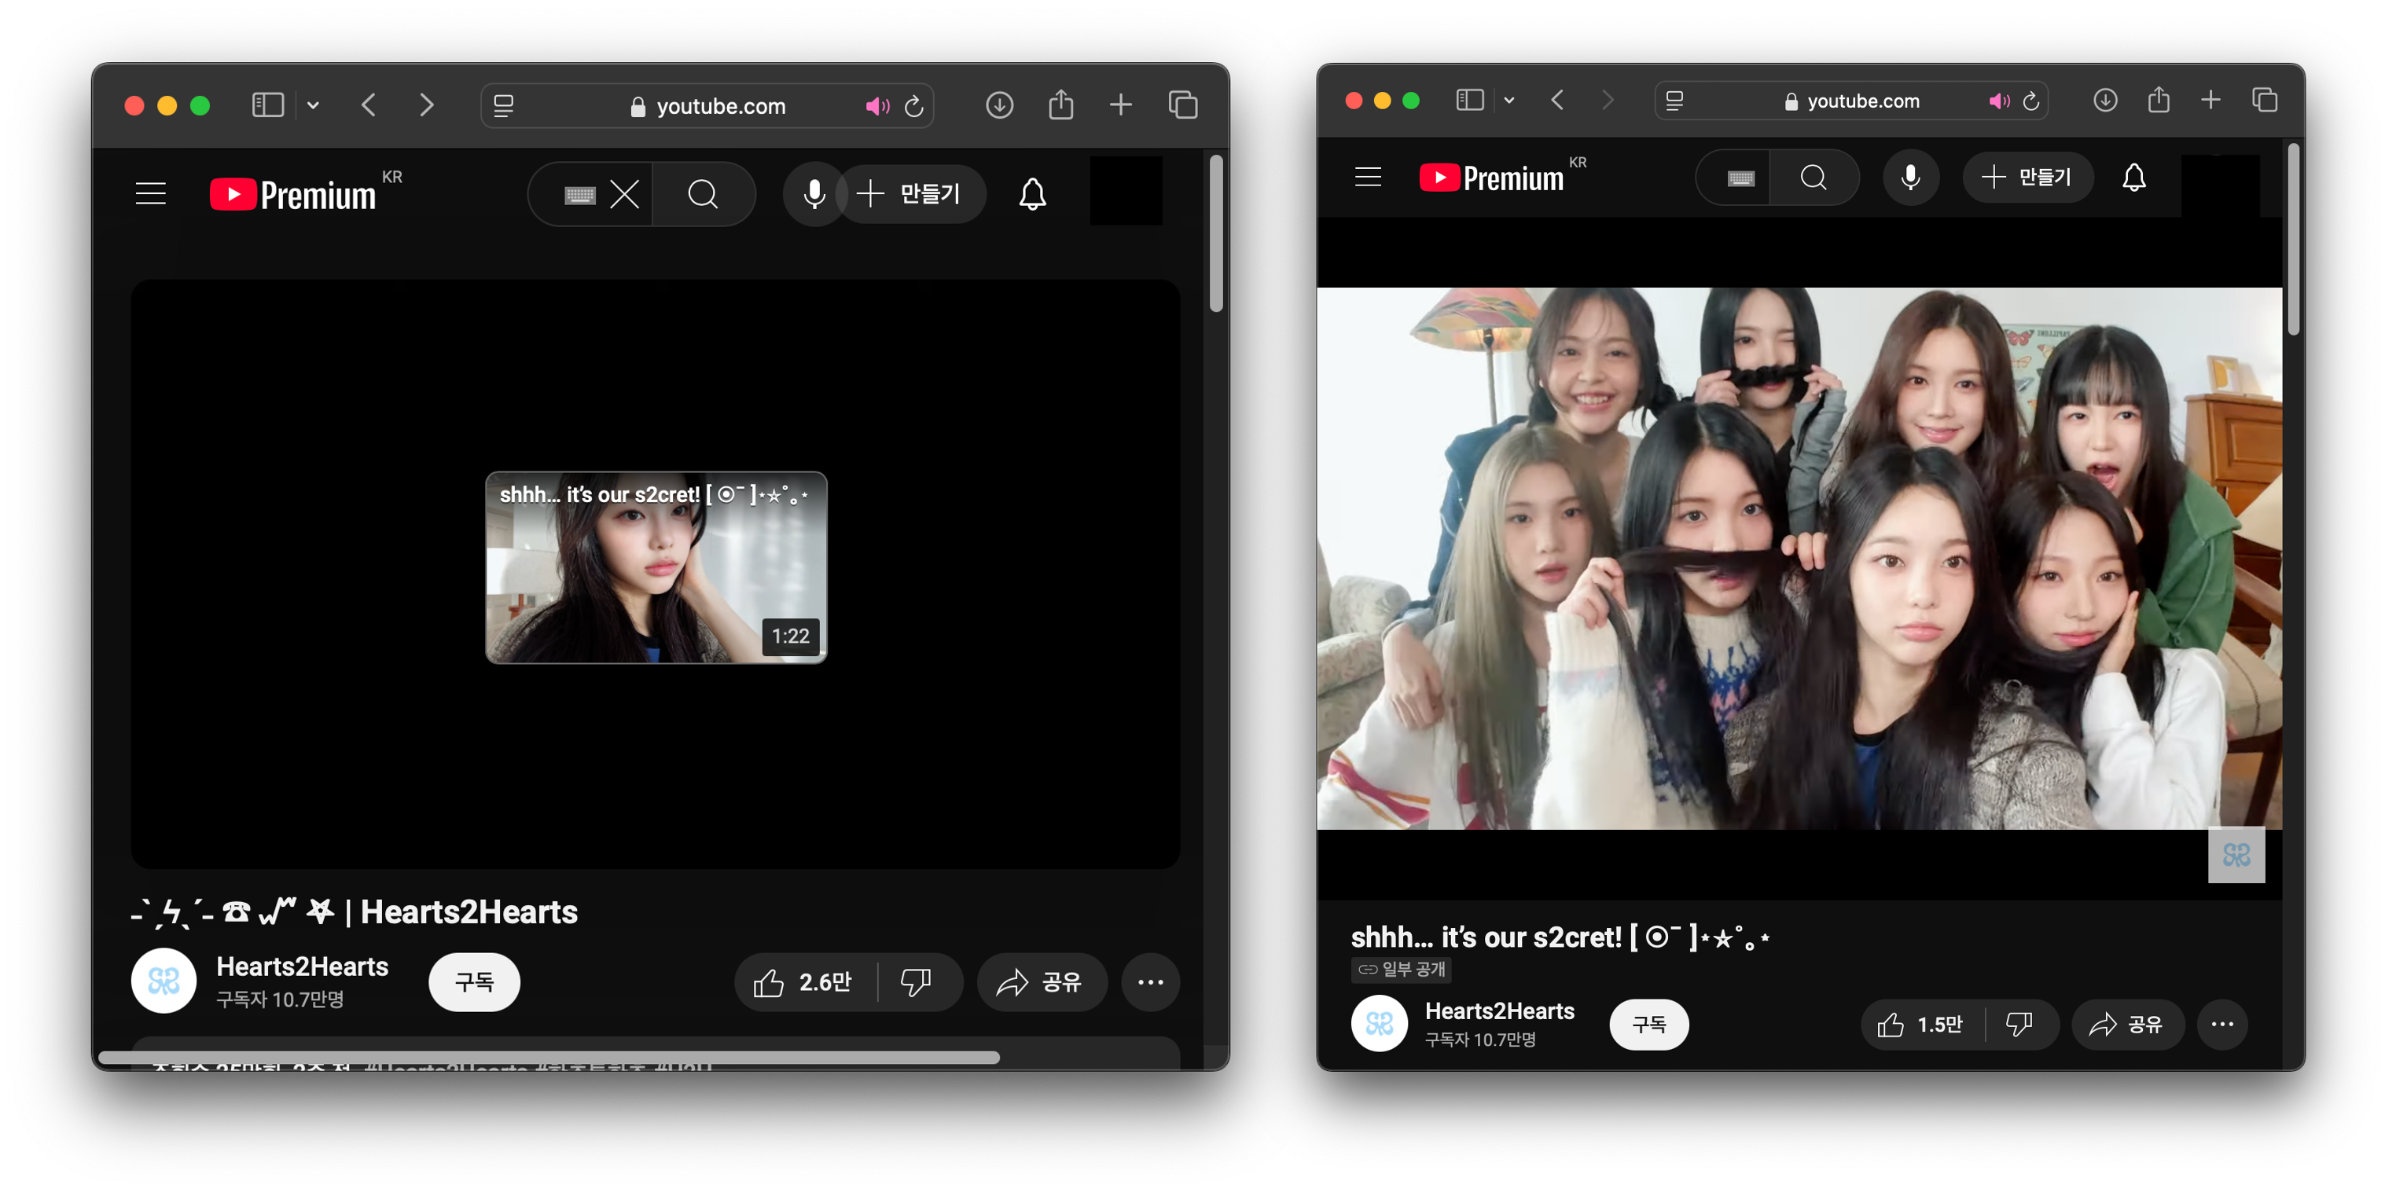Open more actions ellipsis in right window

[x=2222, y=1024]
